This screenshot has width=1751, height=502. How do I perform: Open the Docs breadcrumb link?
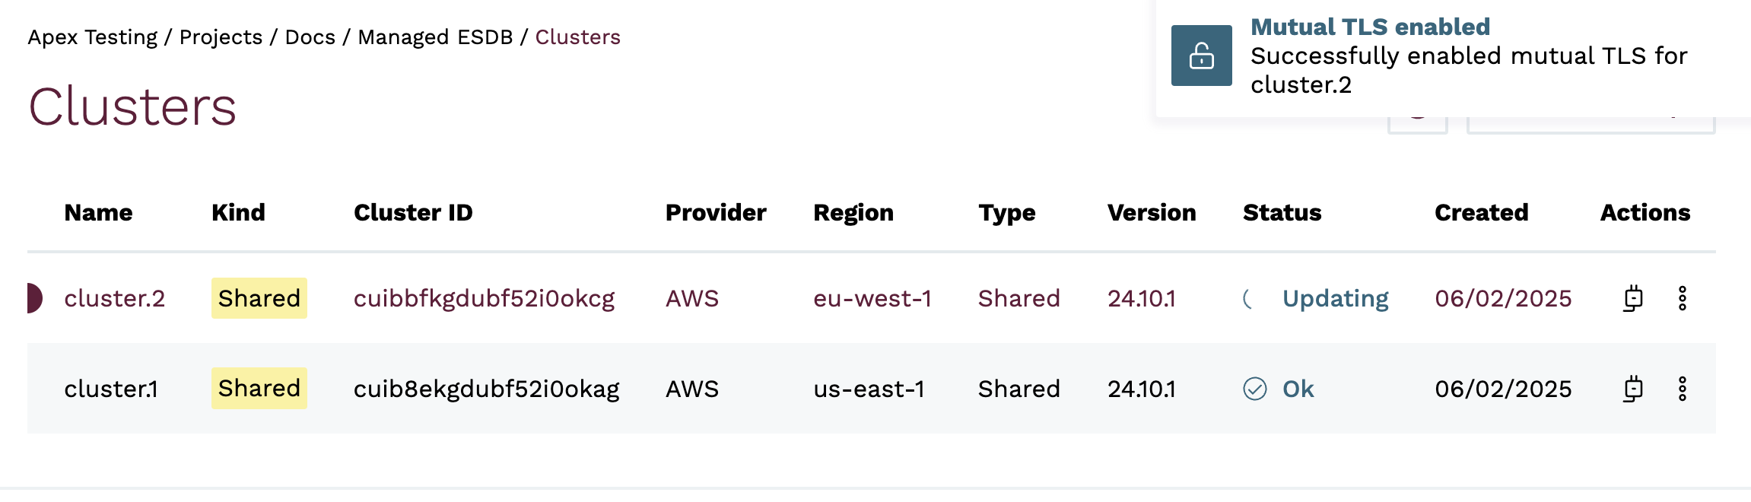[x=310, y=37]
